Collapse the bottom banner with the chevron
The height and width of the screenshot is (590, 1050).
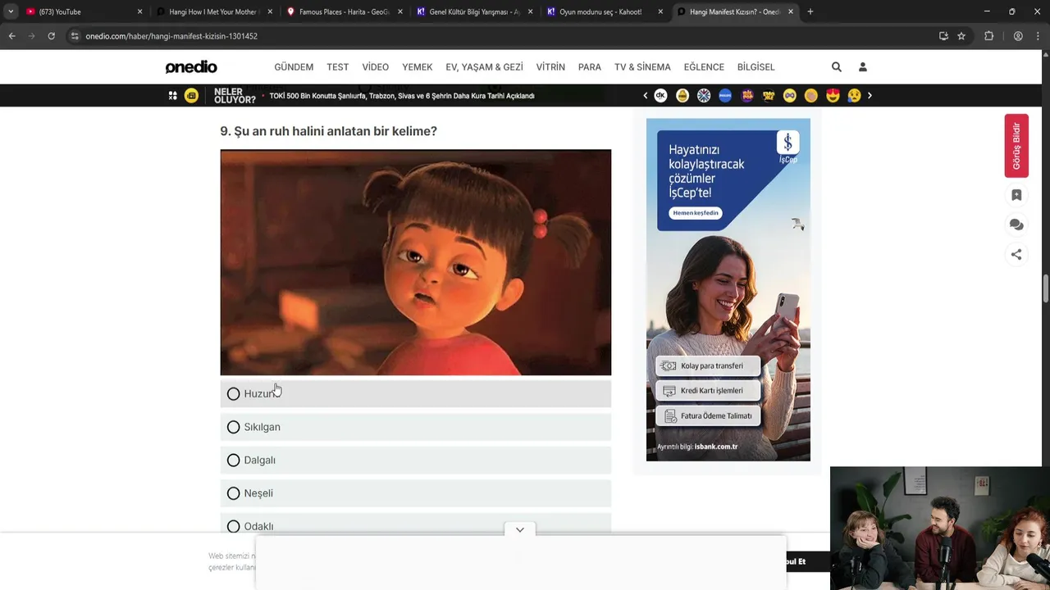coord(520,530)
